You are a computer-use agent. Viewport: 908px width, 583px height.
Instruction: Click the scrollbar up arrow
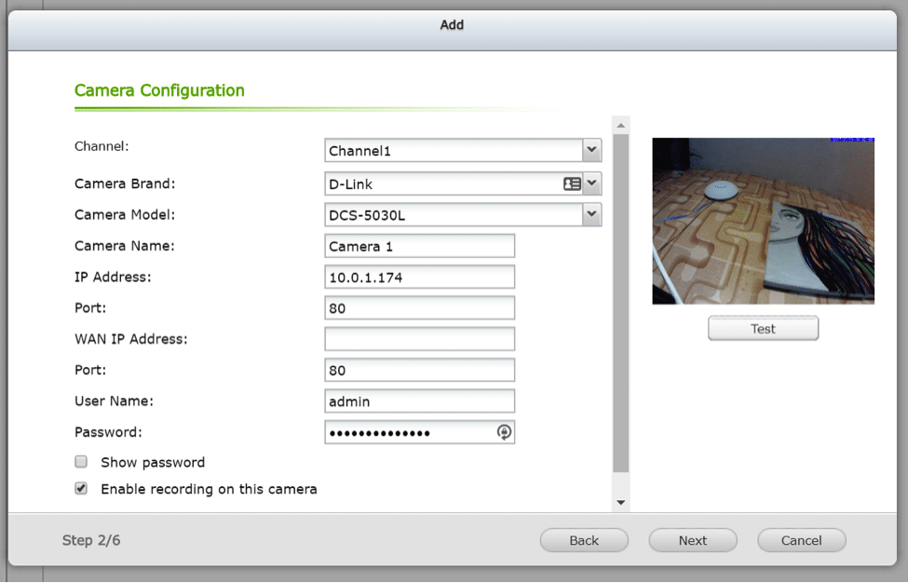621,125
